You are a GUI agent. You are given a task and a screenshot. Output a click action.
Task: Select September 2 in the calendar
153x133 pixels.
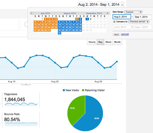tap(91, 19)
